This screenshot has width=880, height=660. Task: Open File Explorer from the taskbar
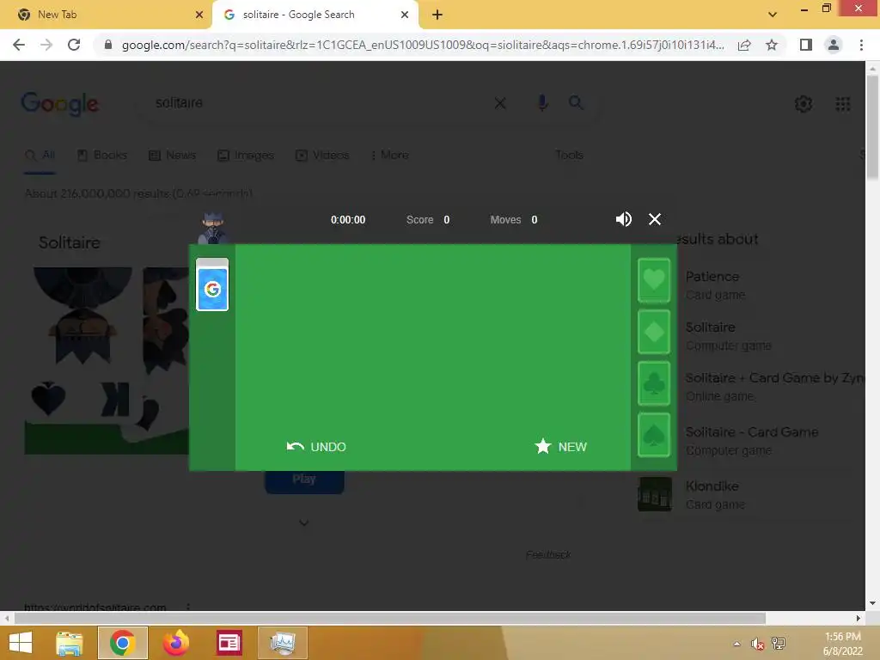[x=70, y=643]
